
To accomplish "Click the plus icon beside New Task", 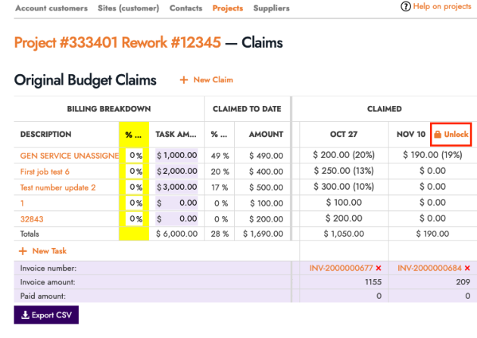I will [x=22, y=250].
